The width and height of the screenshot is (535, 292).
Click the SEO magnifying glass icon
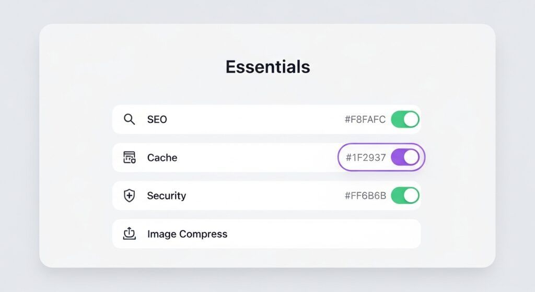point(129,119)
